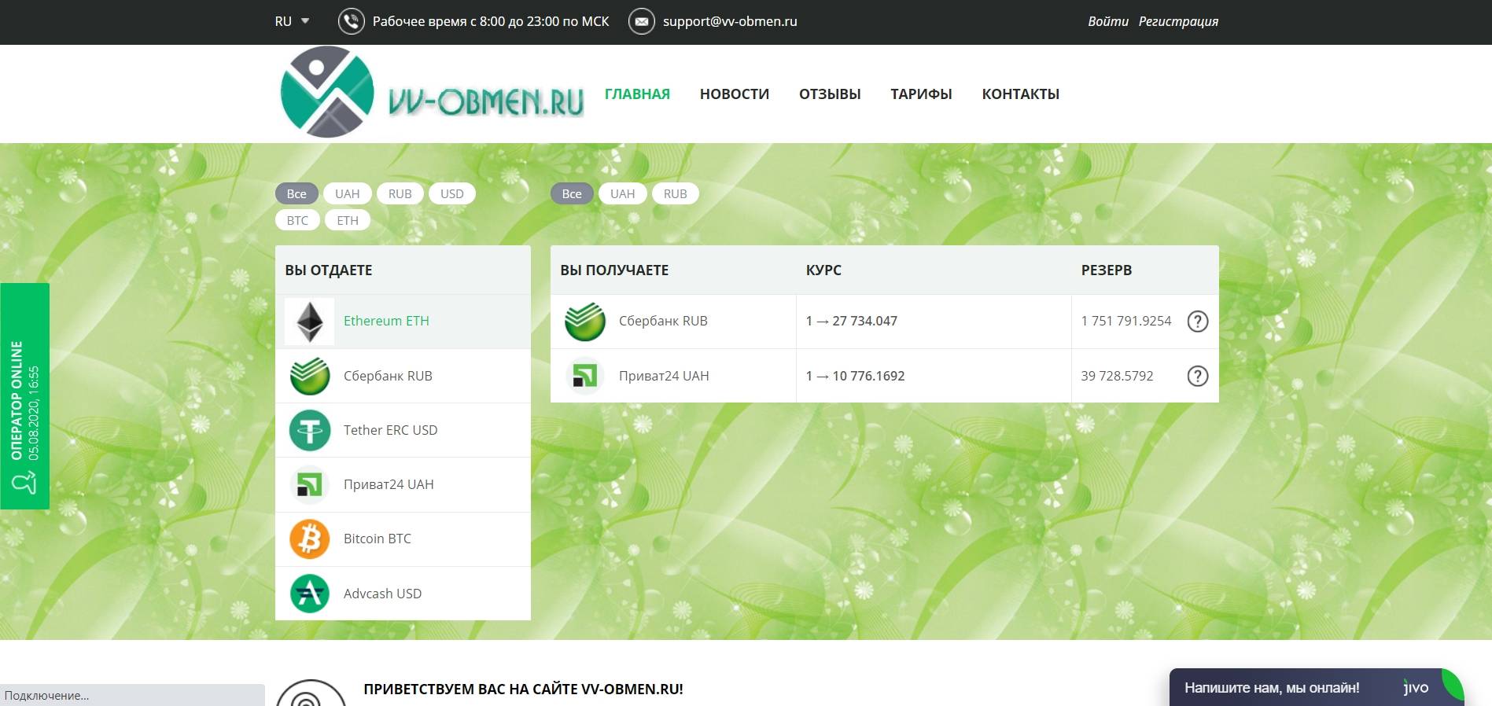
Task: Click the ВЫ ПОЛУЧАЕТЕ column header
Action: (614, 270)
